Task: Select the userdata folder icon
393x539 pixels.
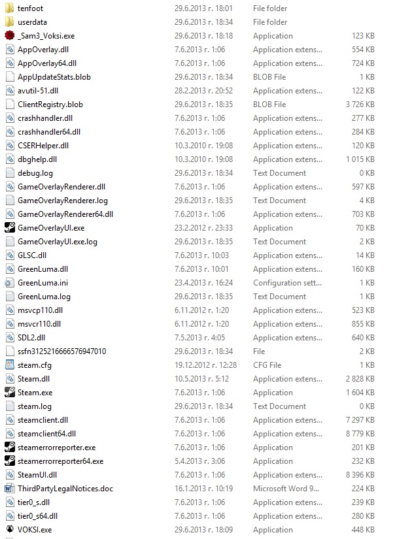Action: (9, 22)
